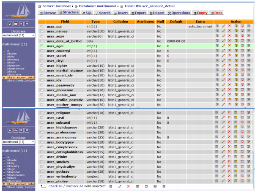Open the SQL tab
This screenshot has height=193, width=255.
(x=88, y=13)
